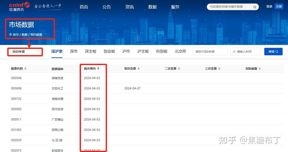The height and width of the screenshot is (152, 288).
Task: Open 首页 in top navigation
Action: pos(84,7)
